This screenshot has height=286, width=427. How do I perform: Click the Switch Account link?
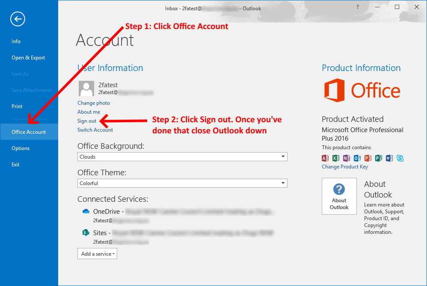95,130
